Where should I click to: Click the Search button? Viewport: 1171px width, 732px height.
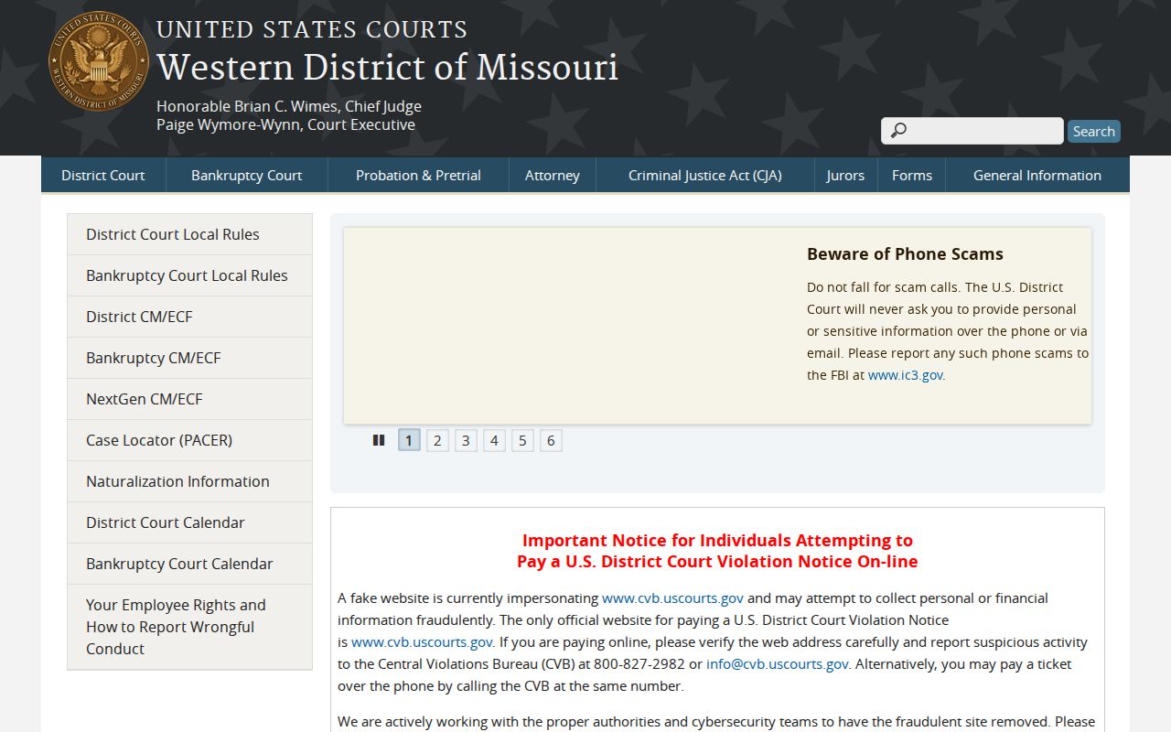[x=1094, y=131]
